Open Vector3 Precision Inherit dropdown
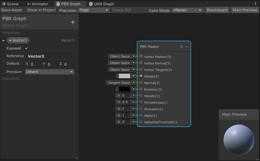 click(x=49, y=72)
